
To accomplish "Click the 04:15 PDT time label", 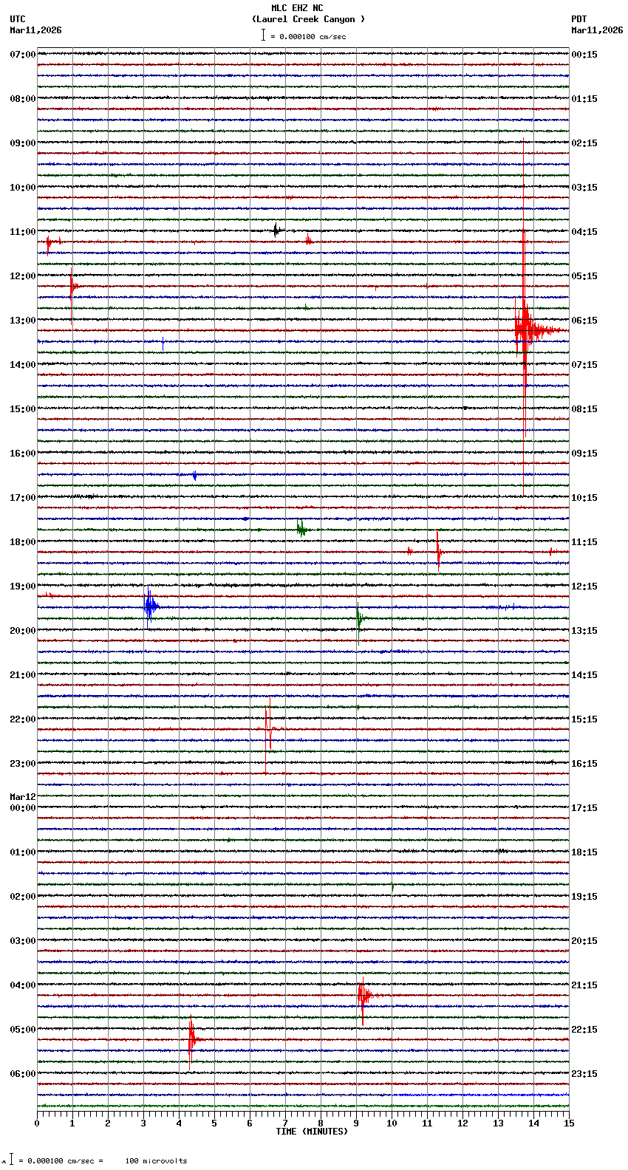I will coord(584,232).
